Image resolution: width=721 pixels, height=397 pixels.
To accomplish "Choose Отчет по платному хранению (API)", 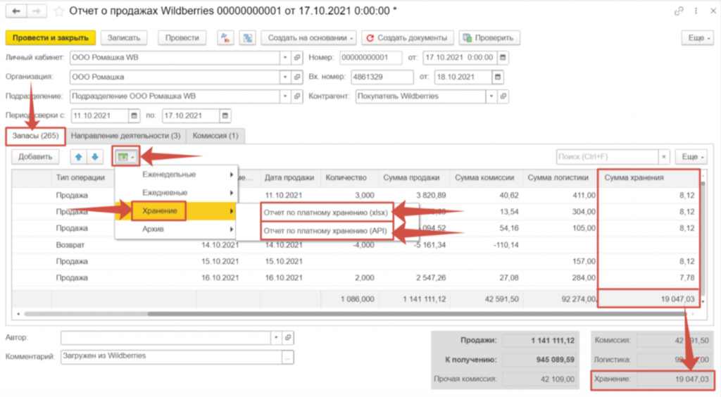I will click(x=326, y=230).
